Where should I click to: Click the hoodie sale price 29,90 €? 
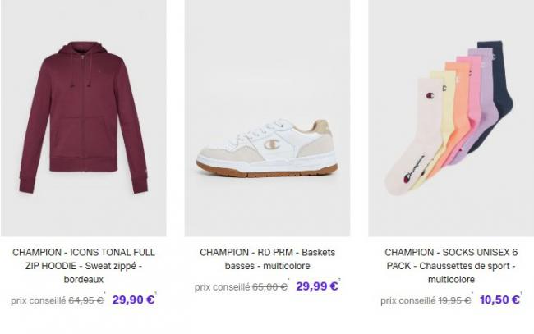click(134, 300)
